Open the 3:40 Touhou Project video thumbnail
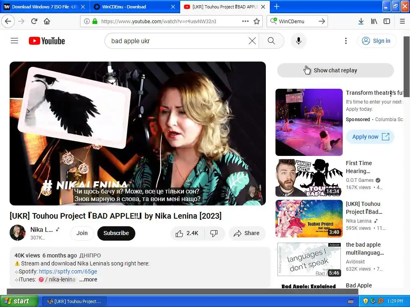The image size is (410, 307). tap(309, 219)
